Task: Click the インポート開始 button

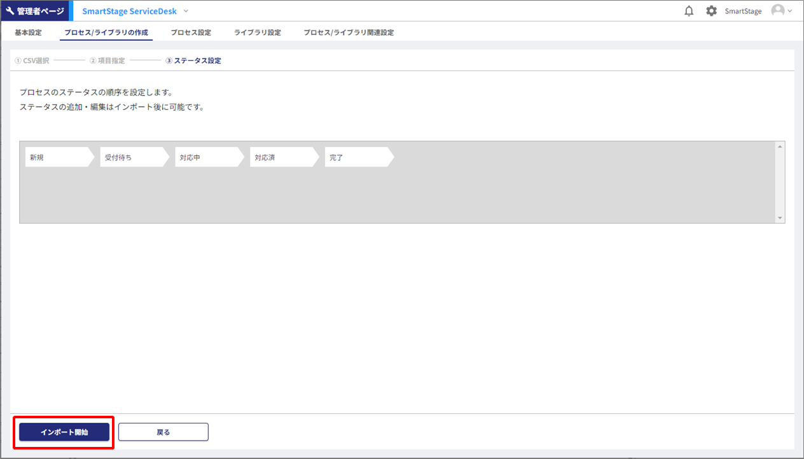Action: (x=64, y=432)
